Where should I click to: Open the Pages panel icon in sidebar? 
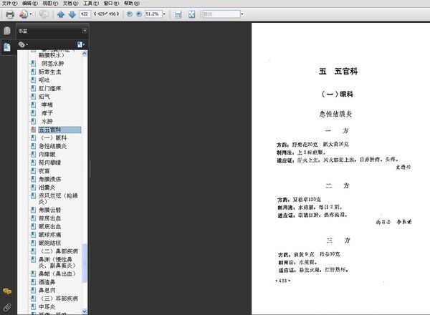tap(7, 31)
